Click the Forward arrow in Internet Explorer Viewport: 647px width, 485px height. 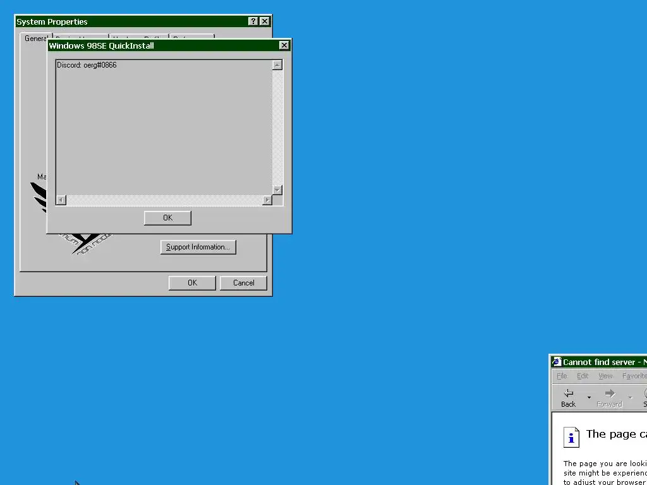coord(610,398)
